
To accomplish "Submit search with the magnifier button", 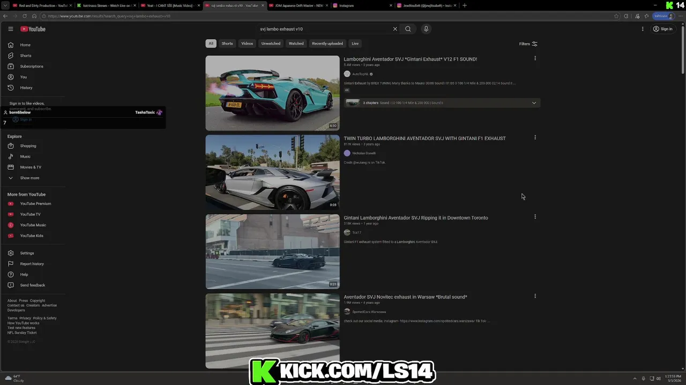I will (408, 29).
